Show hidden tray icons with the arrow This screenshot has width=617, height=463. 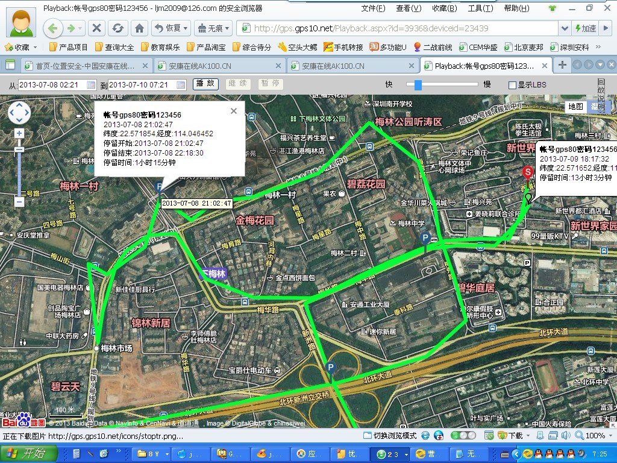(x=516, y=454)
